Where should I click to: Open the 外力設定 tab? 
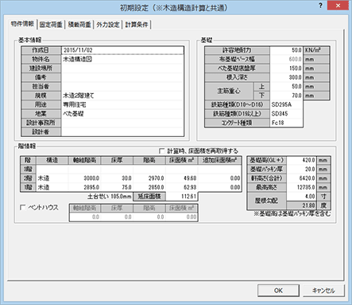click(108, 25)
